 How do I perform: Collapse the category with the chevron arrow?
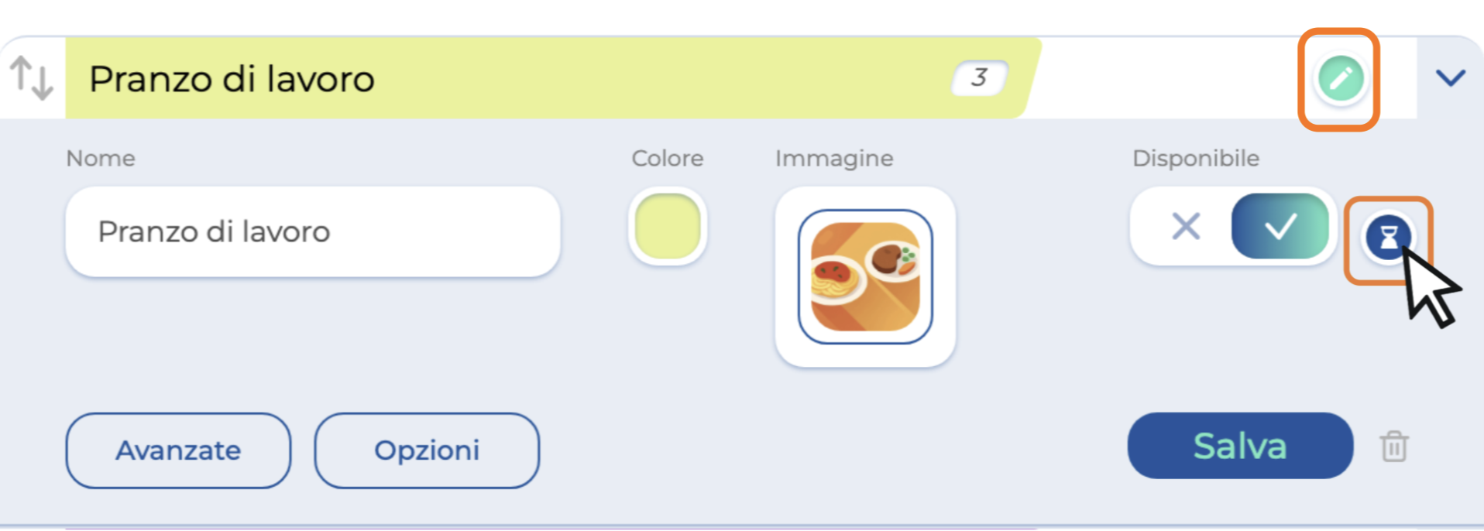[1450, 78]
